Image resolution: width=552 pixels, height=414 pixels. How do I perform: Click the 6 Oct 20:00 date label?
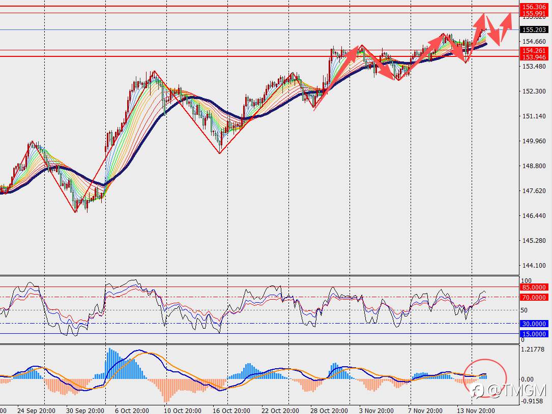tap(132, 411)
